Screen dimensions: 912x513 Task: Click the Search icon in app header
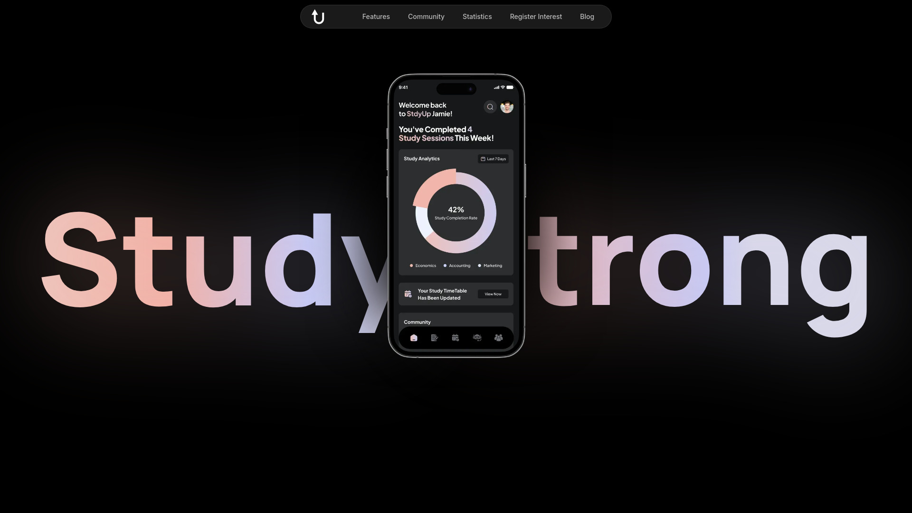pyautogui.click(x=491, y=106)
